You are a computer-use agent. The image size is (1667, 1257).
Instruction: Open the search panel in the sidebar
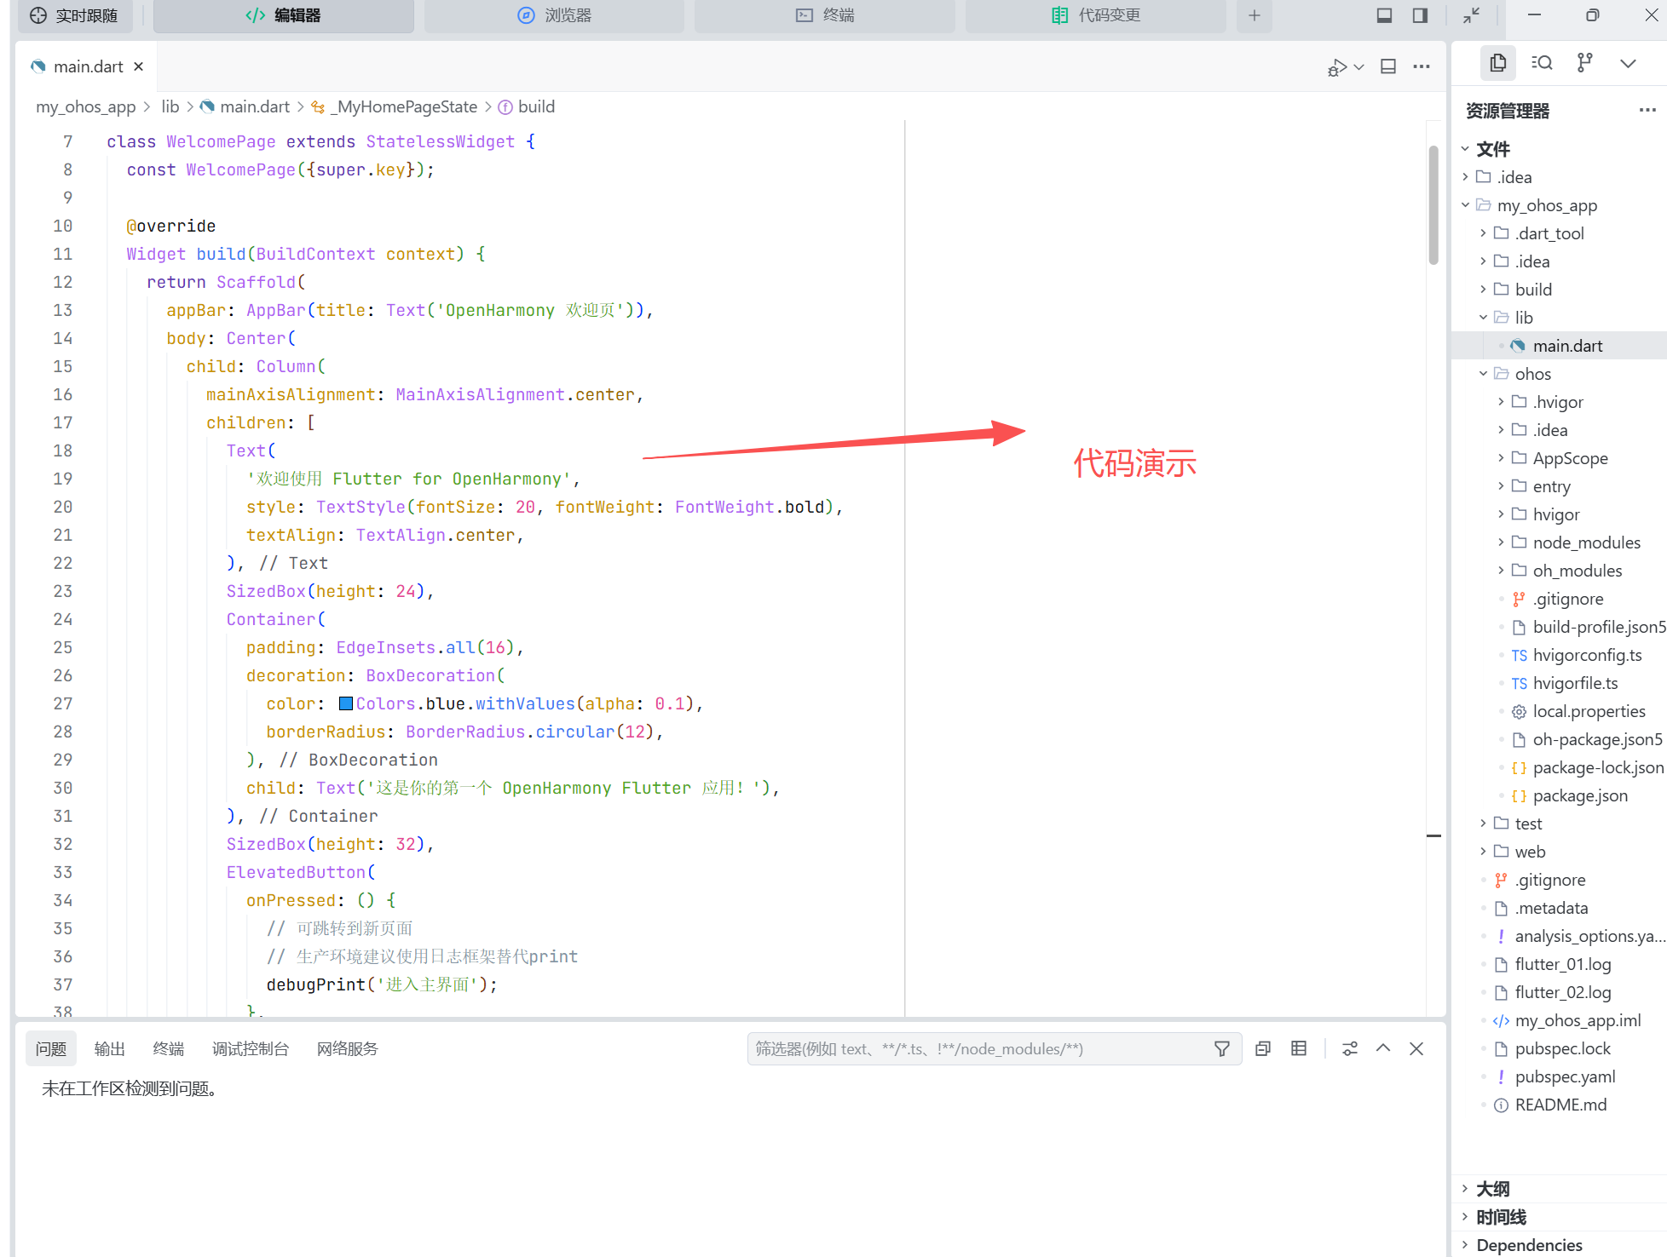pos(1541,63)
